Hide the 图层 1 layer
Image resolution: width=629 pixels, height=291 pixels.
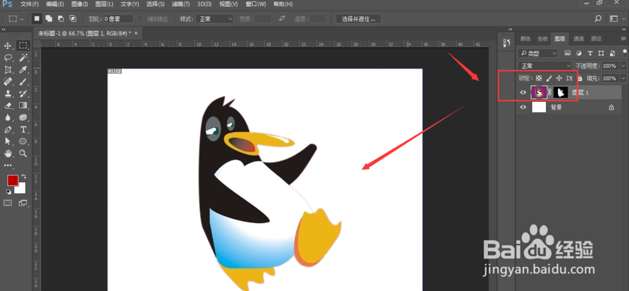[x=523, y=92]
